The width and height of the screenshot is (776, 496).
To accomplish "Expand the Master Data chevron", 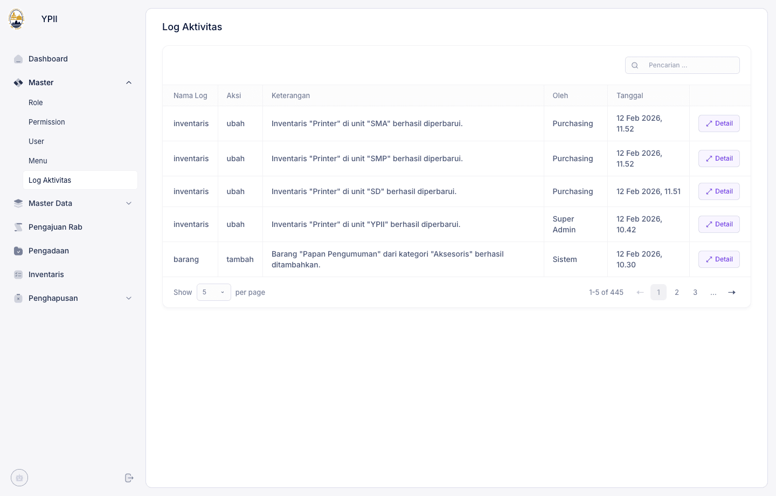I will 129,203.
